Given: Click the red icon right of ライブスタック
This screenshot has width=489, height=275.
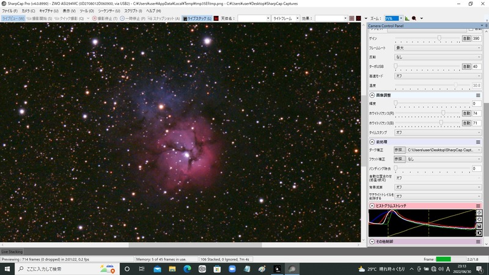Looking at the screenshot, I should [216, 18].
